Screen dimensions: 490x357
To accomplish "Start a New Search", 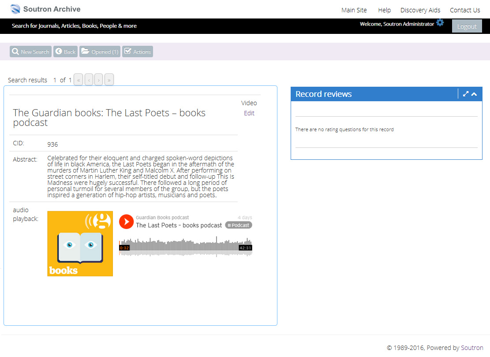I will [30, 52].
